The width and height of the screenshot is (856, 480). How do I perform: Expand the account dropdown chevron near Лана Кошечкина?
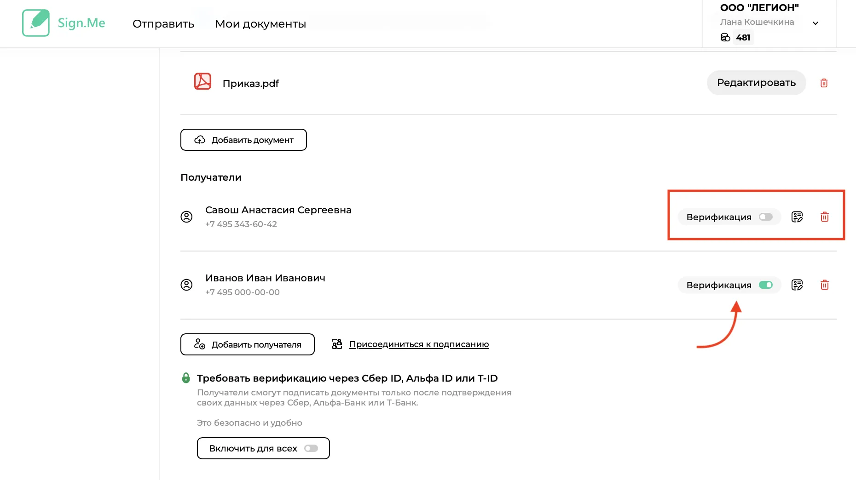tap(815, 23)
